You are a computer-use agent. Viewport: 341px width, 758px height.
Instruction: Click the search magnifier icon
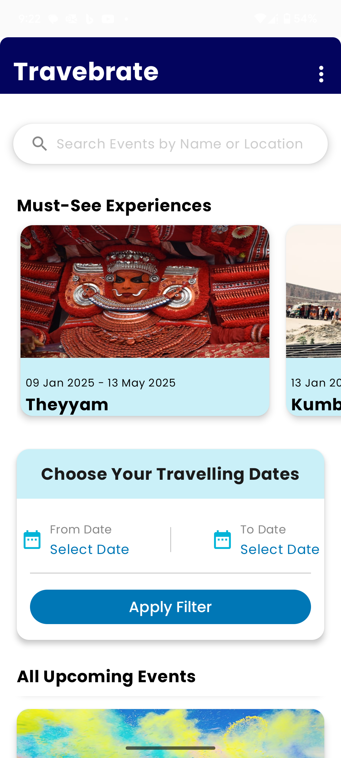pos(40,144)
